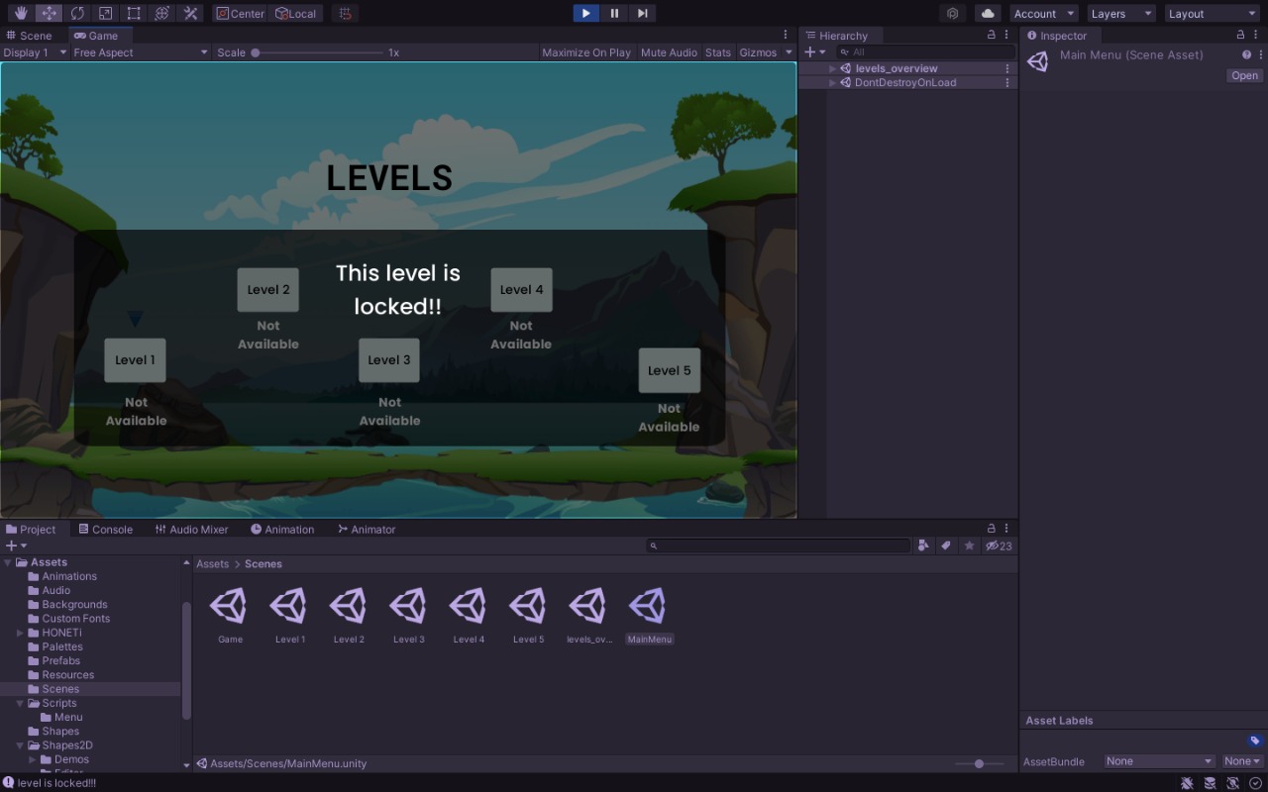1268x792 pixels.
Task: Expand DontDestroyOnLoad in Hierarchy
Action: pyautogui.click(x=833, y=82)
